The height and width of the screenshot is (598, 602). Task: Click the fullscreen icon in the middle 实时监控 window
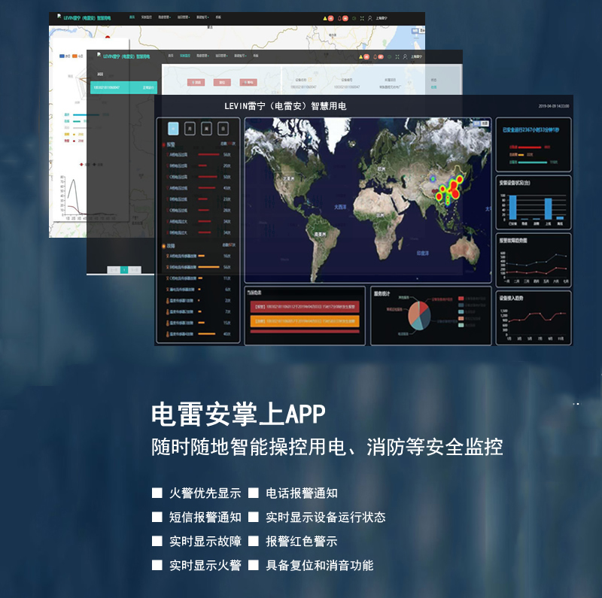click(397, 57)
